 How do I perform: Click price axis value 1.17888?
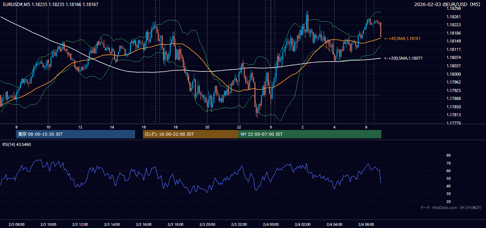454,98
